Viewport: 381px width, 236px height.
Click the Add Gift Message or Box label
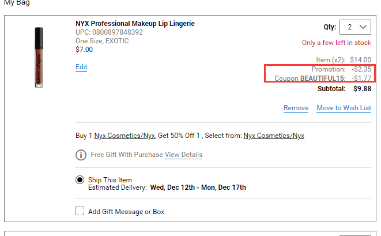click(126, 212)
